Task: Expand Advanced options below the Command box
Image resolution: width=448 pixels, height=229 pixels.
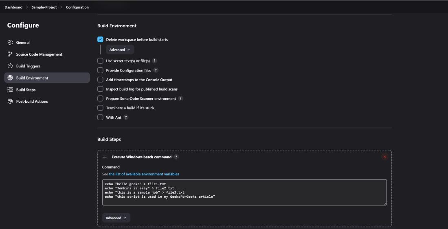Action: 116,218
